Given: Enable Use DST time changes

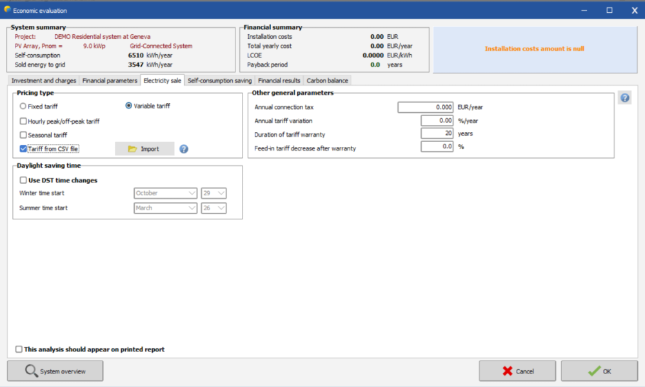Looking at the screenshot, I should [x=23, y=181].
